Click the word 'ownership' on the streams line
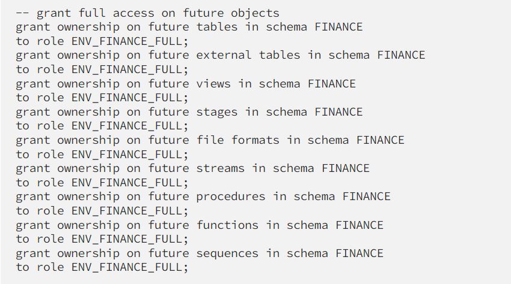The height and width of the screenshot is (284, 511). coord(88,168)
